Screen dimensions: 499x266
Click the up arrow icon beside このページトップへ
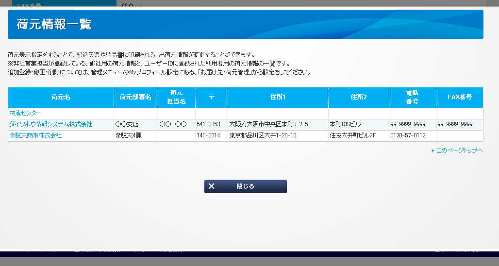point(432,151)
